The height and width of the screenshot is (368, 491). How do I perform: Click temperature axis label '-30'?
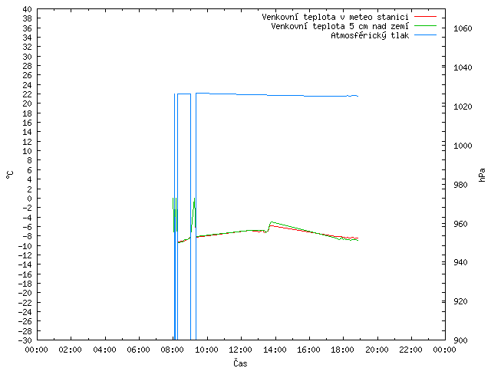point(25,340)
